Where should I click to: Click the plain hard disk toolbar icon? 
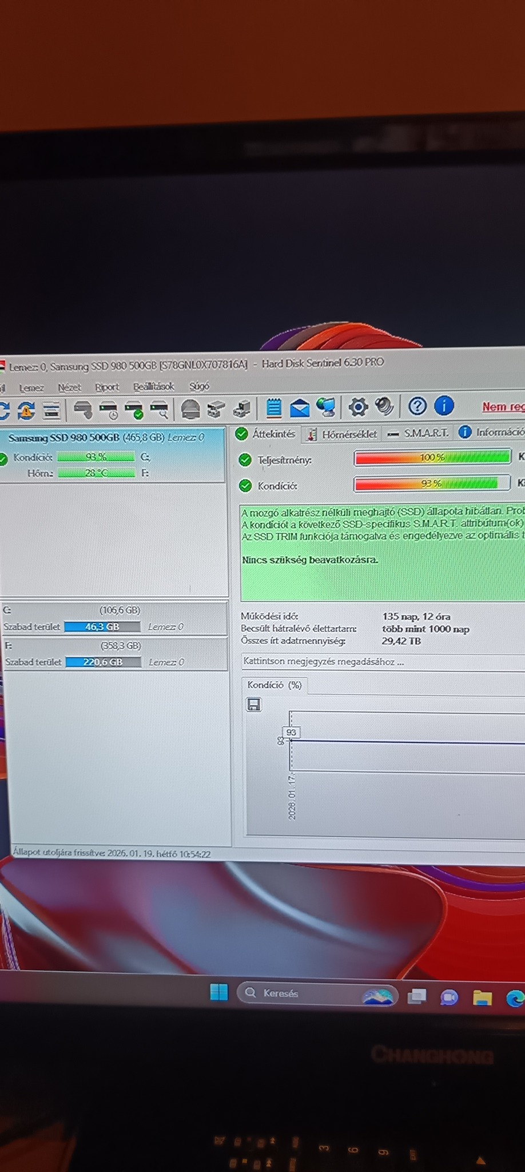pos(83,410)
